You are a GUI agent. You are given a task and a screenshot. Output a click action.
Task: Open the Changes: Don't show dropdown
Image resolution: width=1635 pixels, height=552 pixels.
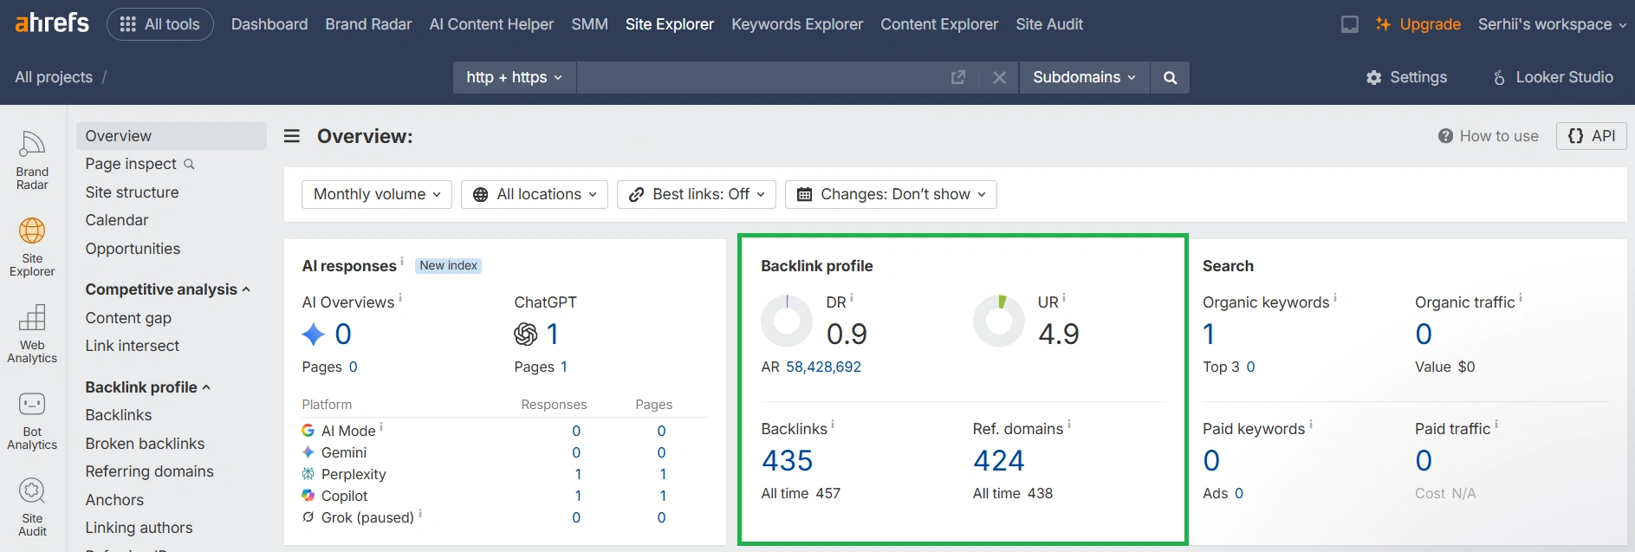tap(891, 194)
